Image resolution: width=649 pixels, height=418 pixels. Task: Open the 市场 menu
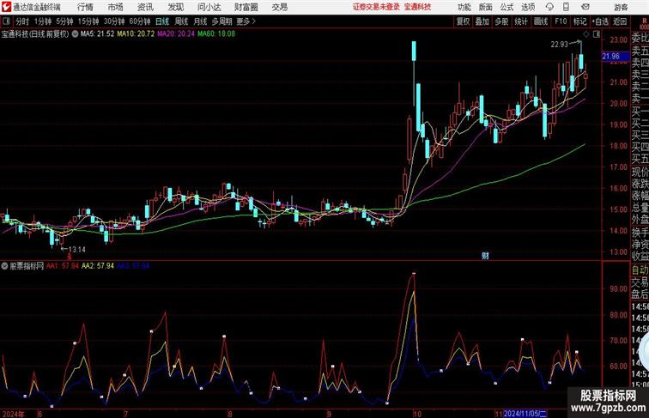(x=116, y=7)
